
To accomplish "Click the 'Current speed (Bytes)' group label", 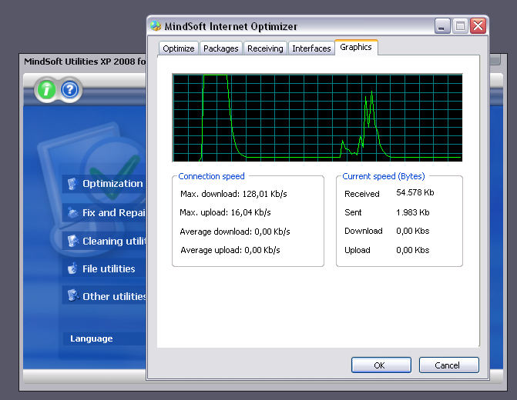I will click(x=384, y=176).
